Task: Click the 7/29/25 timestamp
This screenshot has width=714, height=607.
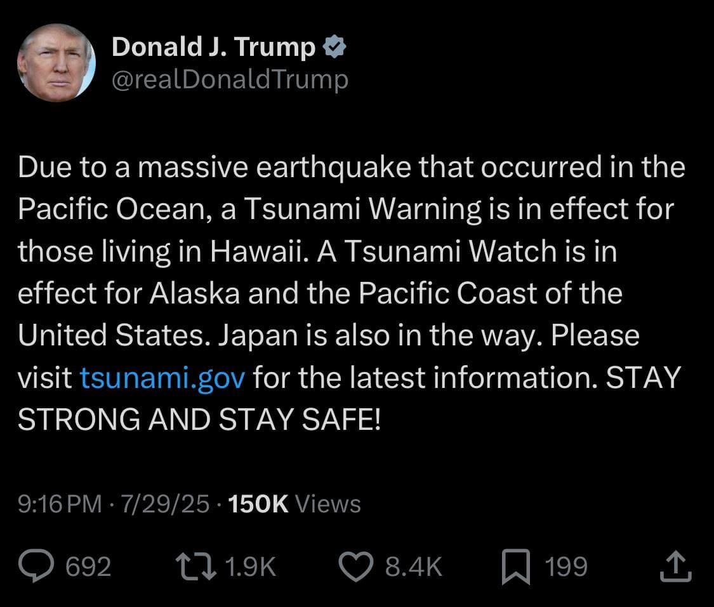Action: (x=164, y=504)
